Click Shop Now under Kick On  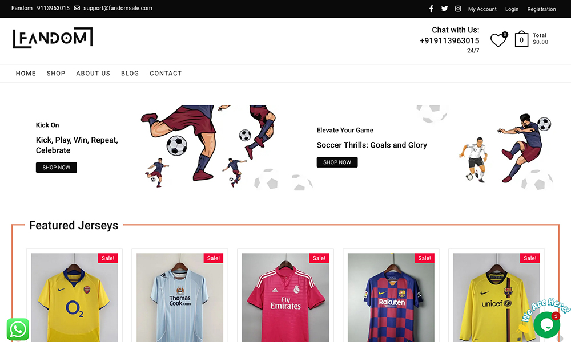[57, 168]
